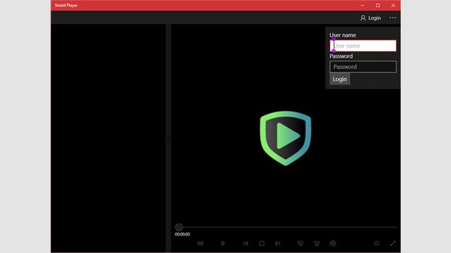Click the volume icon in playback bar

(x=200, y=243)
